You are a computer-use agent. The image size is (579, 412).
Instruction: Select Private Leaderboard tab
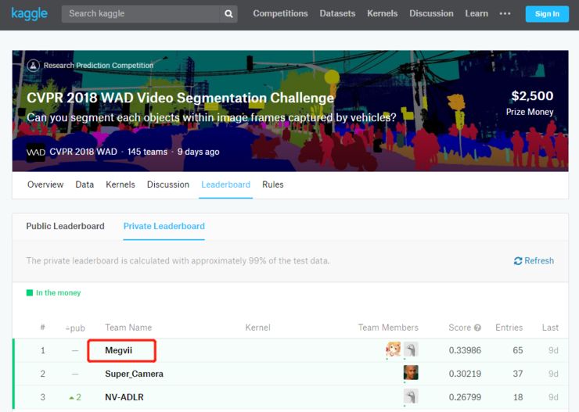click(164, 226)
